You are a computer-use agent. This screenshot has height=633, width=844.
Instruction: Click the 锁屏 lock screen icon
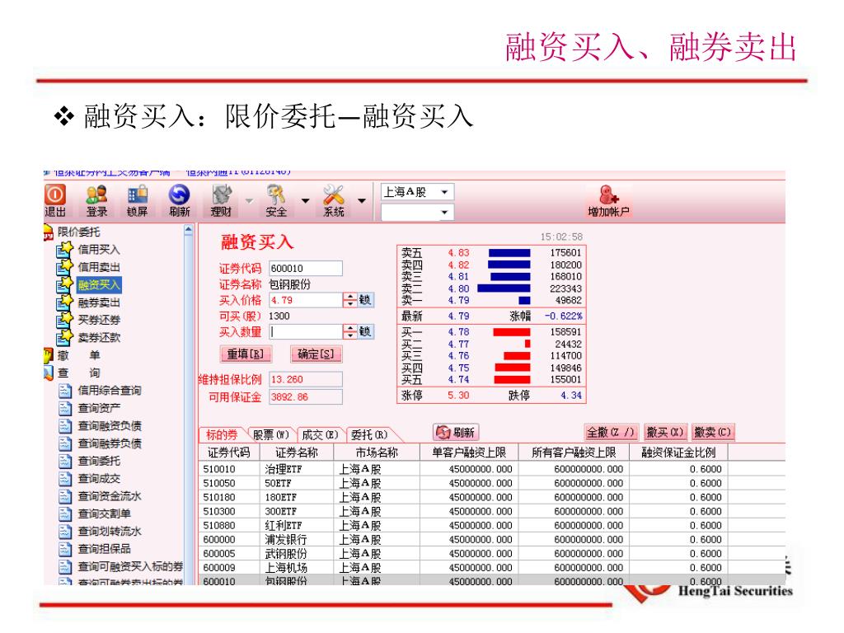[x=138, y=200]
